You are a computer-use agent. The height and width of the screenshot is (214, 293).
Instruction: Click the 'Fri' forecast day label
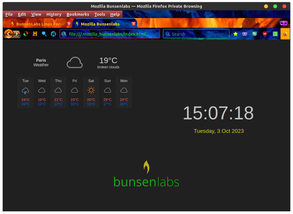[75, 81]
